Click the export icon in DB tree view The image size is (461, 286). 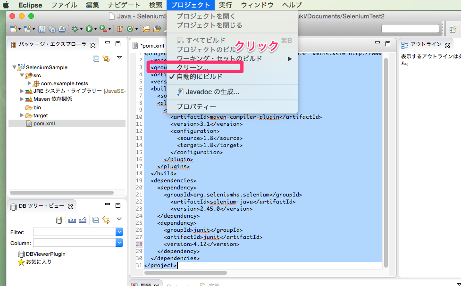[83, 220]
